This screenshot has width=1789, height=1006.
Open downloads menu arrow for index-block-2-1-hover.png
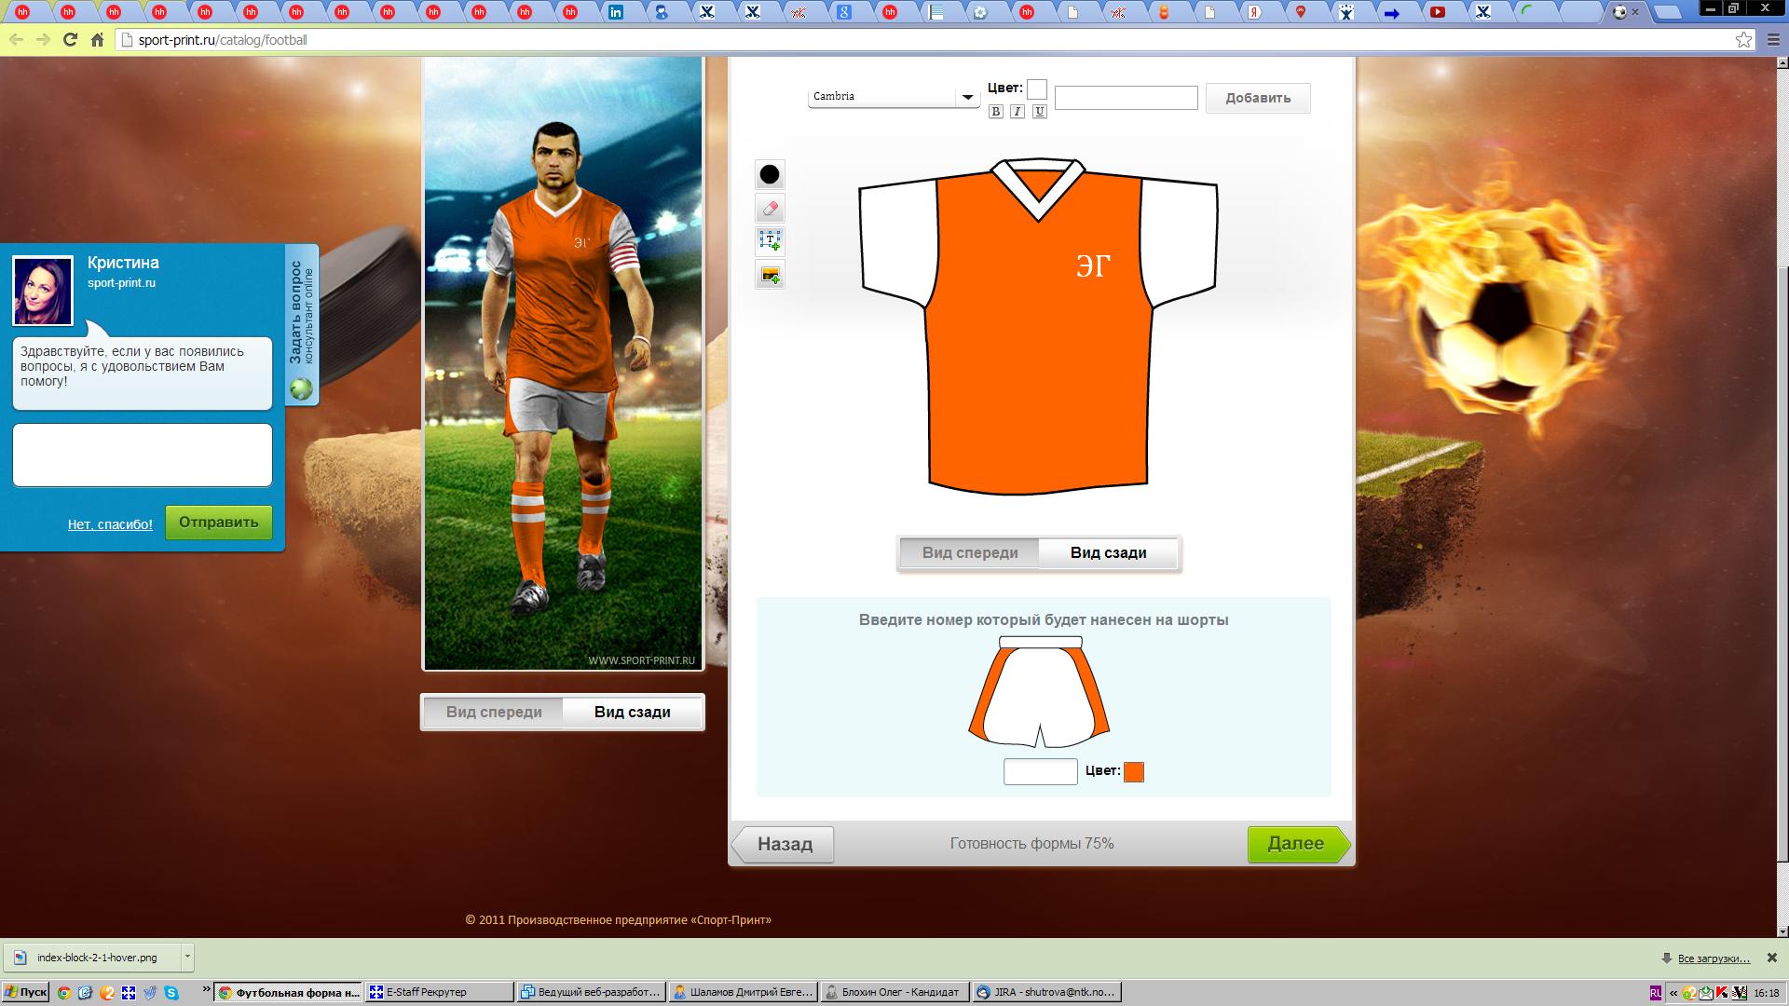point(187,957)
